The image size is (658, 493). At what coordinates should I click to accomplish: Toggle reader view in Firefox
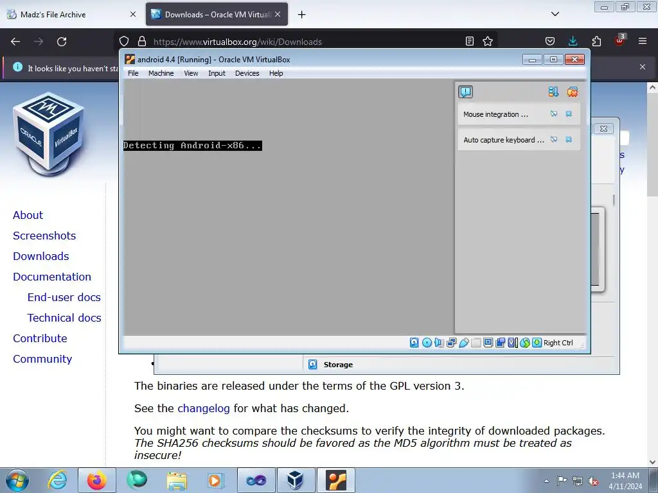click(470, 41)
